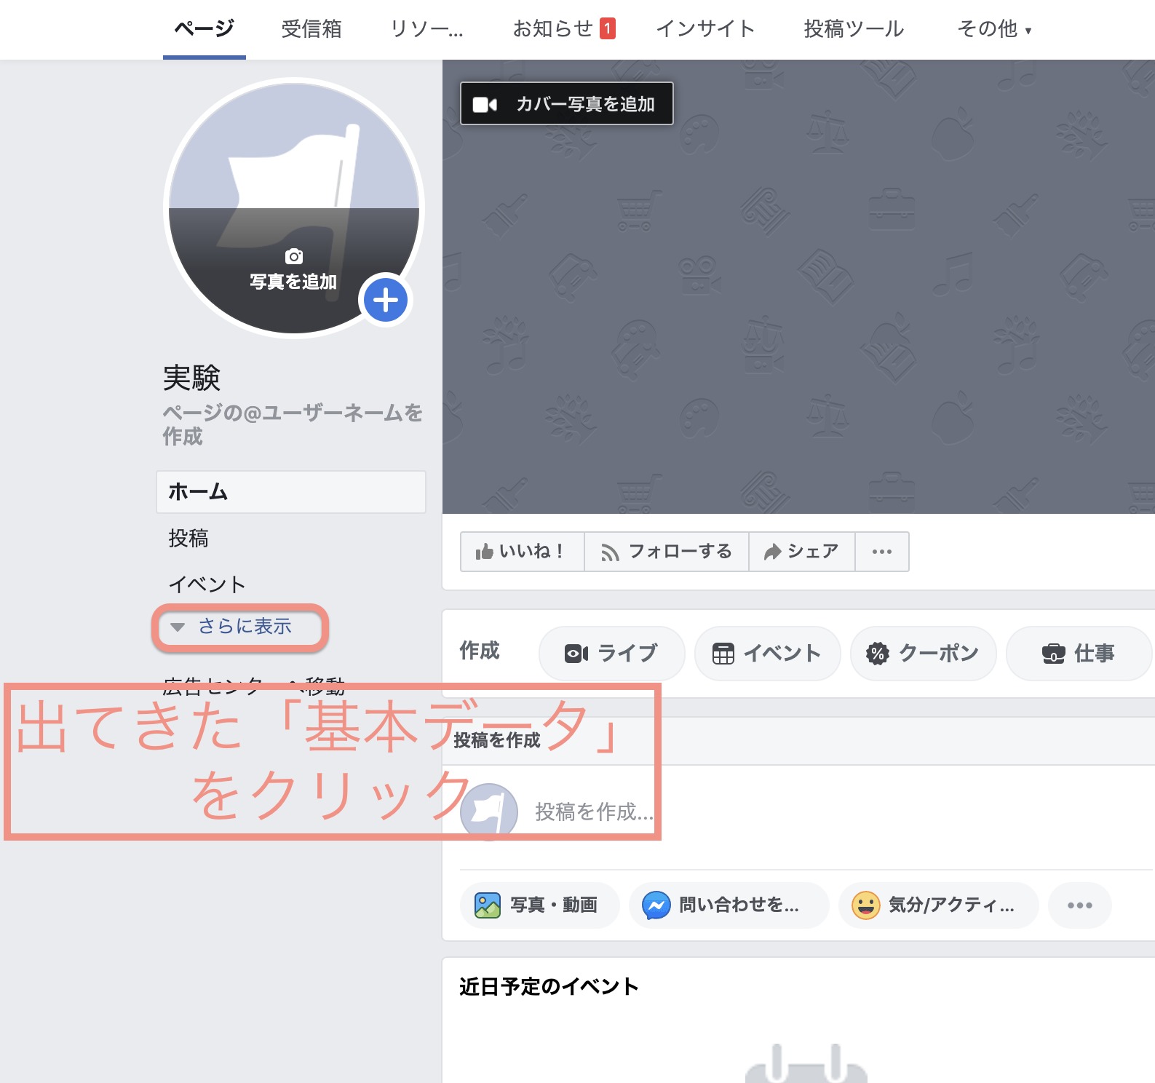Expand the See More link (さらに表示)
The height and width of the screenshot is (1083, 1155).
pyautogui.click(x=244, y=627)
